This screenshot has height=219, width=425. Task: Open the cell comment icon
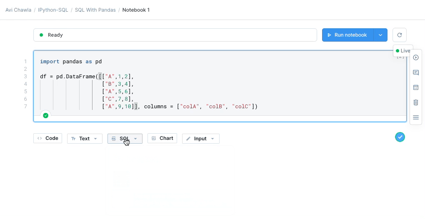[x=415, y=72]
